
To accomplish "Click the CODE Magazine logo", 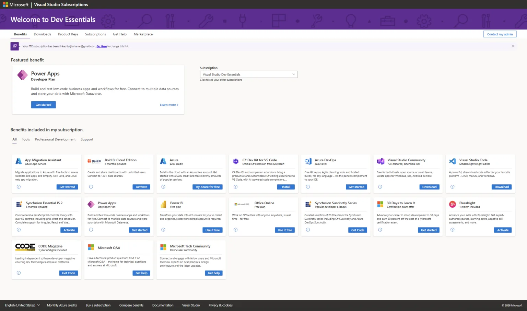I will [25, 247].
